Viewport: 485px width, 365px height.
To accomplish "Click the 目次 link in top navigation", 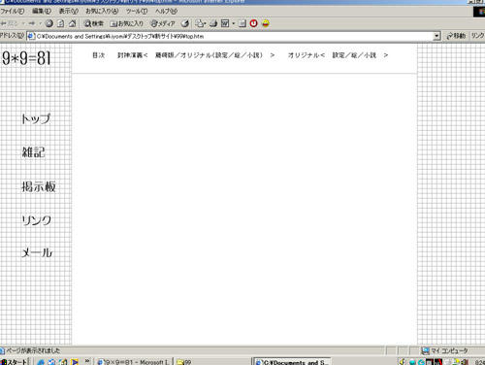I will (99, 55).
